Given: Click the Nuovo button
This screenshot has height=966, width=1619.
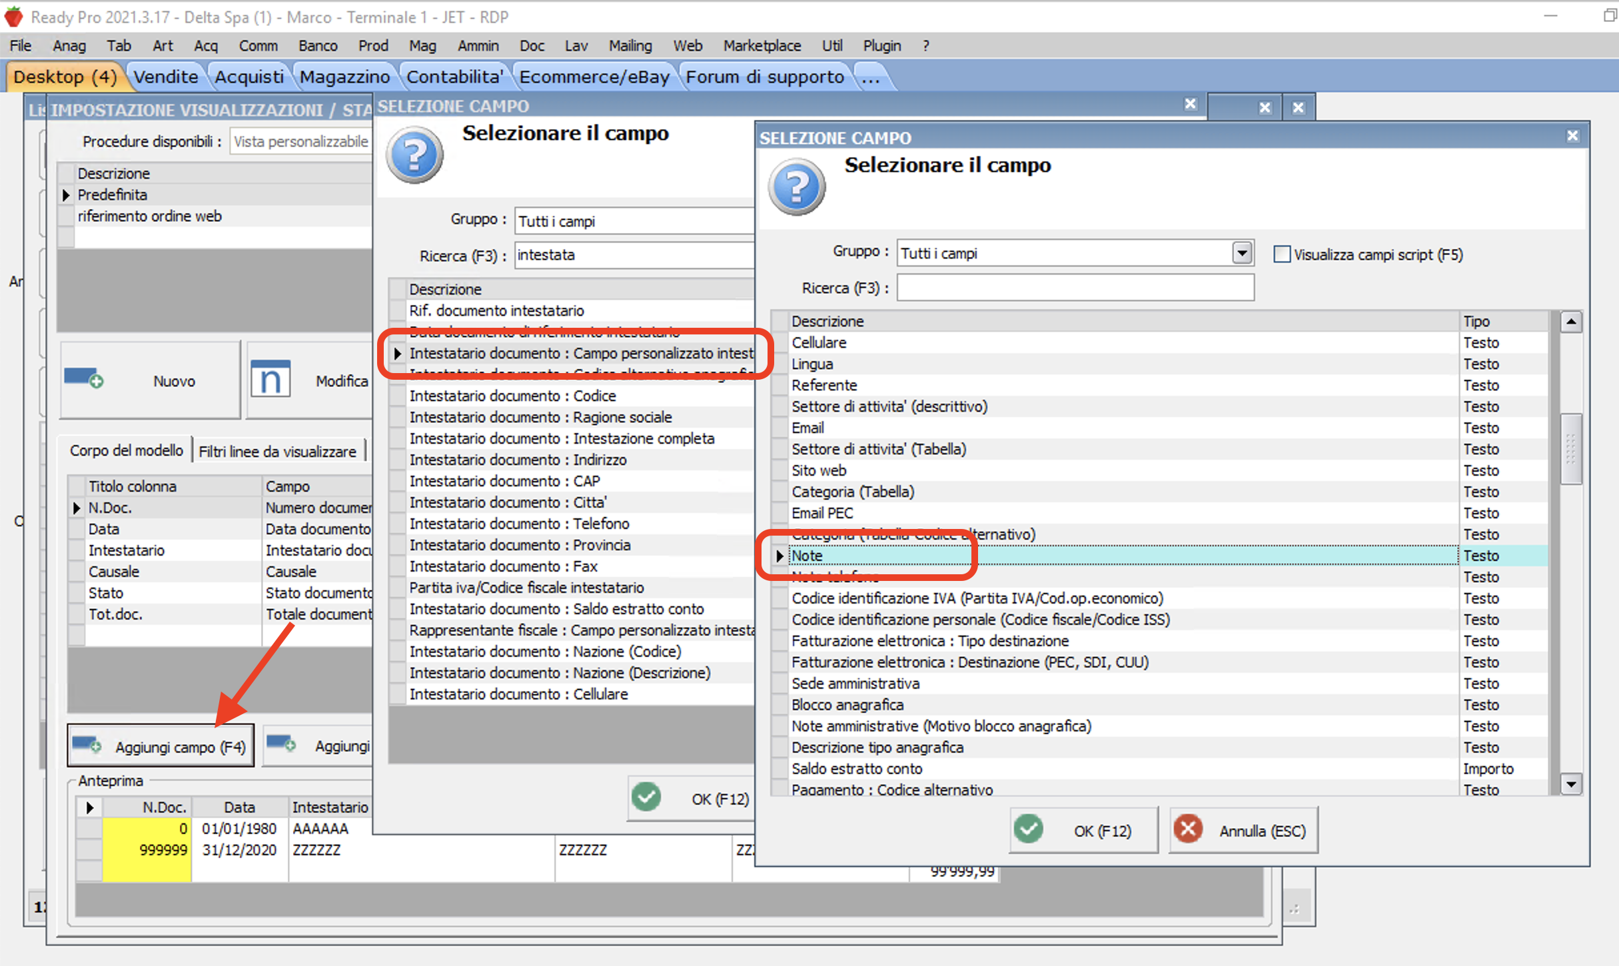Looking at the screenshot, I should pos(151,380).
